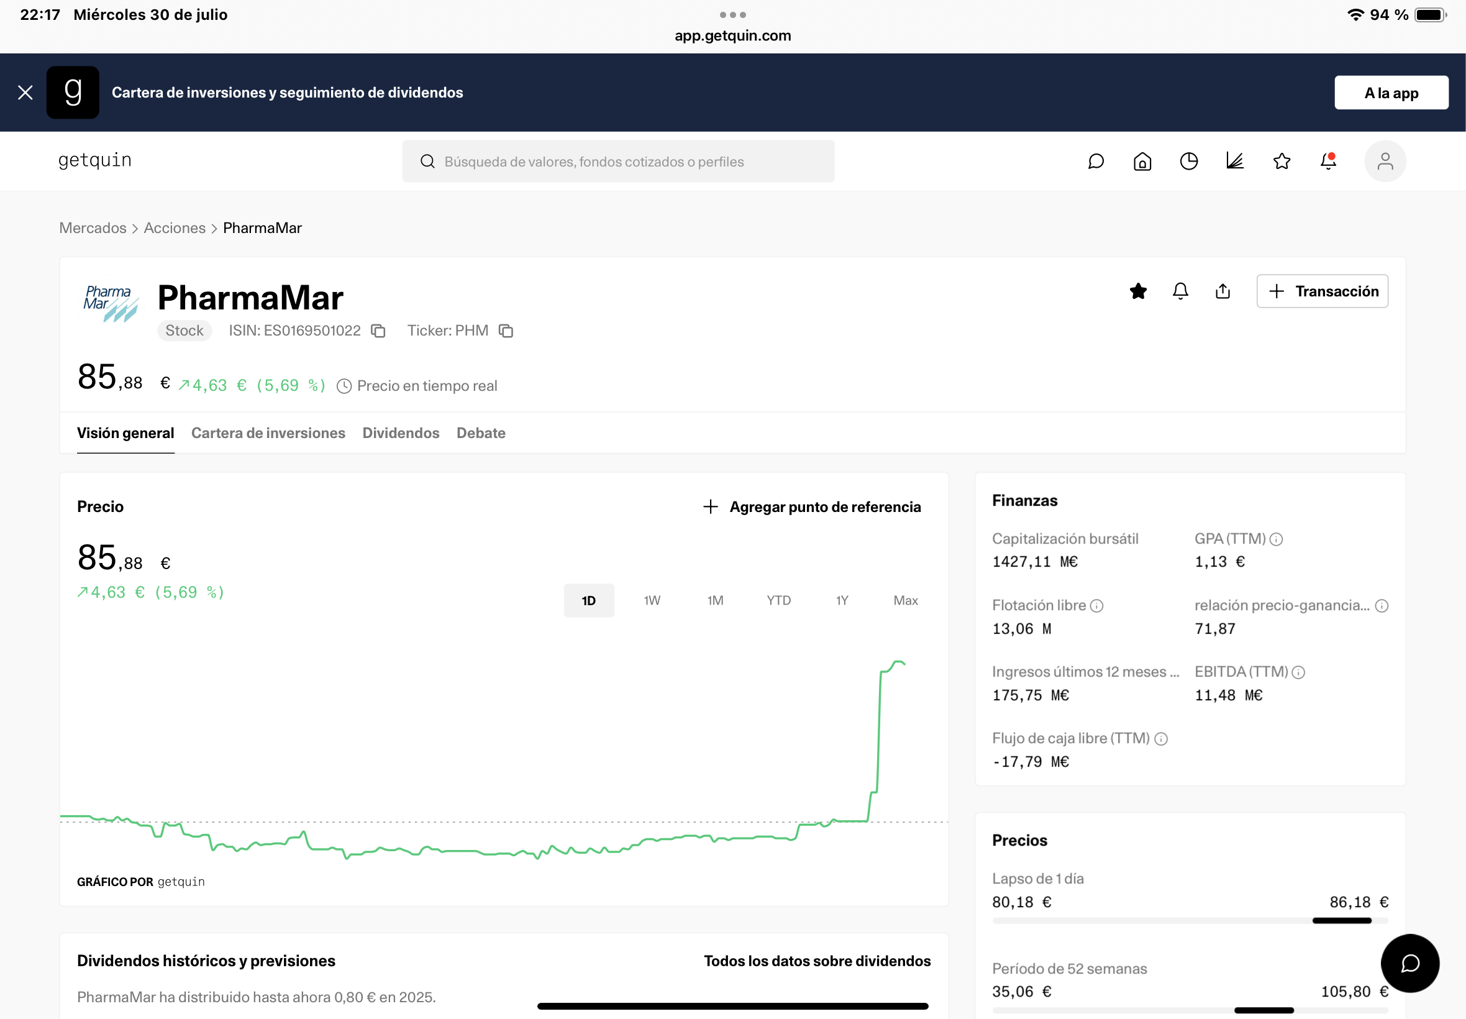This screenshot has height=1019, width=1466.
Task: Show info for Flotación libre
Action: click(x=1096, y=606)
